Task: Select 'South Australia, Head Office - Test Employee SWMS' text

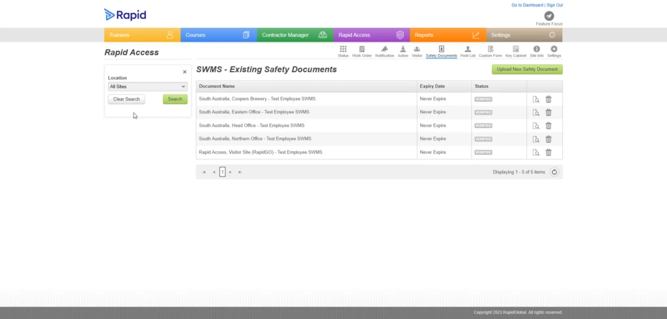Action: point(252,126)
